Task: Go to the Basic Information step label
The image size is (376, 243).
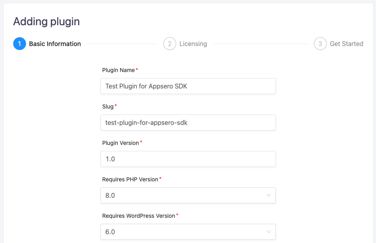Action: tap(55, 44)
